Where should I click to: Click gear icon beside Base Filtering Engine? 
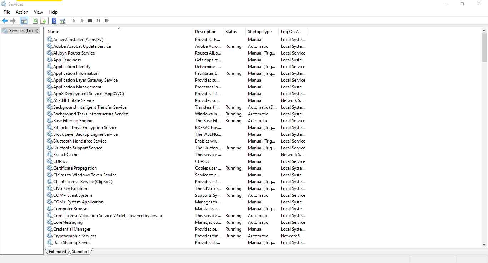[x=49, y=121]
